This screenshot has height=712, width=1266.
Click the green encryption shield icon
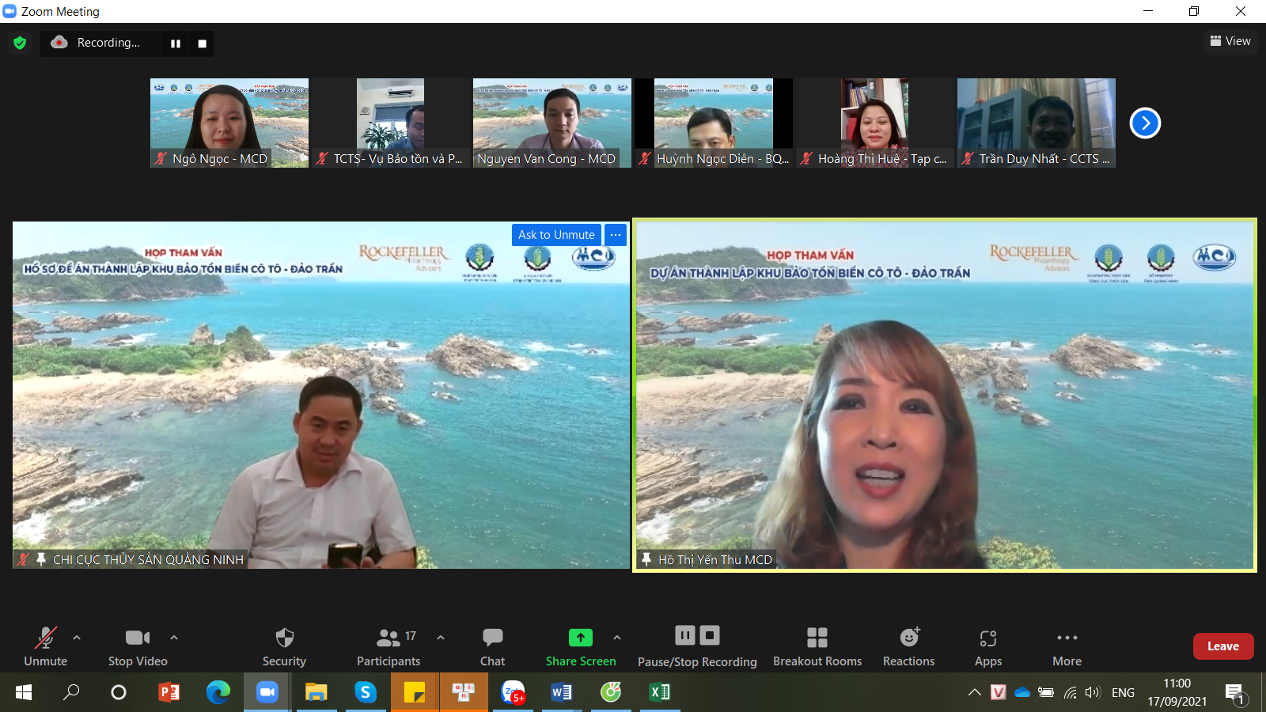(x=20, y=43)
